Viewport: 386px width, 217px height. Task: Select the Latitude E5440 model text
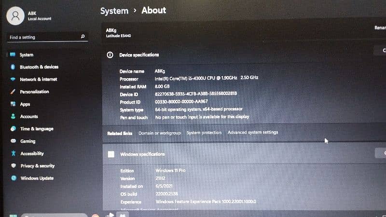click(x=118, y=36)
